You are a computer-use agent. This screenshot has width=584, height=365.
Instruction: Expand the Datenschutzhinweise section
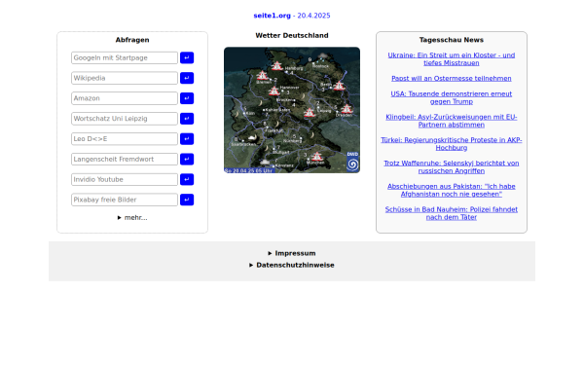(x=292, y=265)
